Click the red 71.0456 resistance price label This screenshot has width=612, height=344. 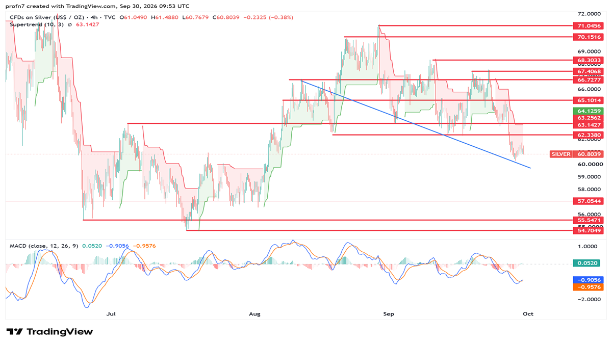[x=590, y=25]
